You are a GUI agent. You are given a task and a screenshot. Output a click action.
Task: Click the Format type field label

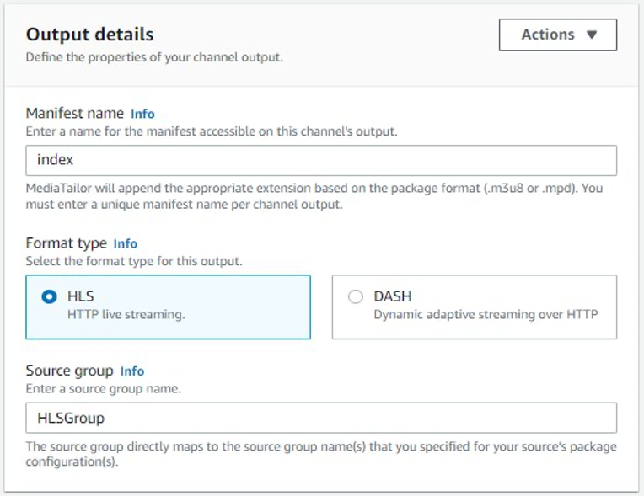click(x=66, y=243)
